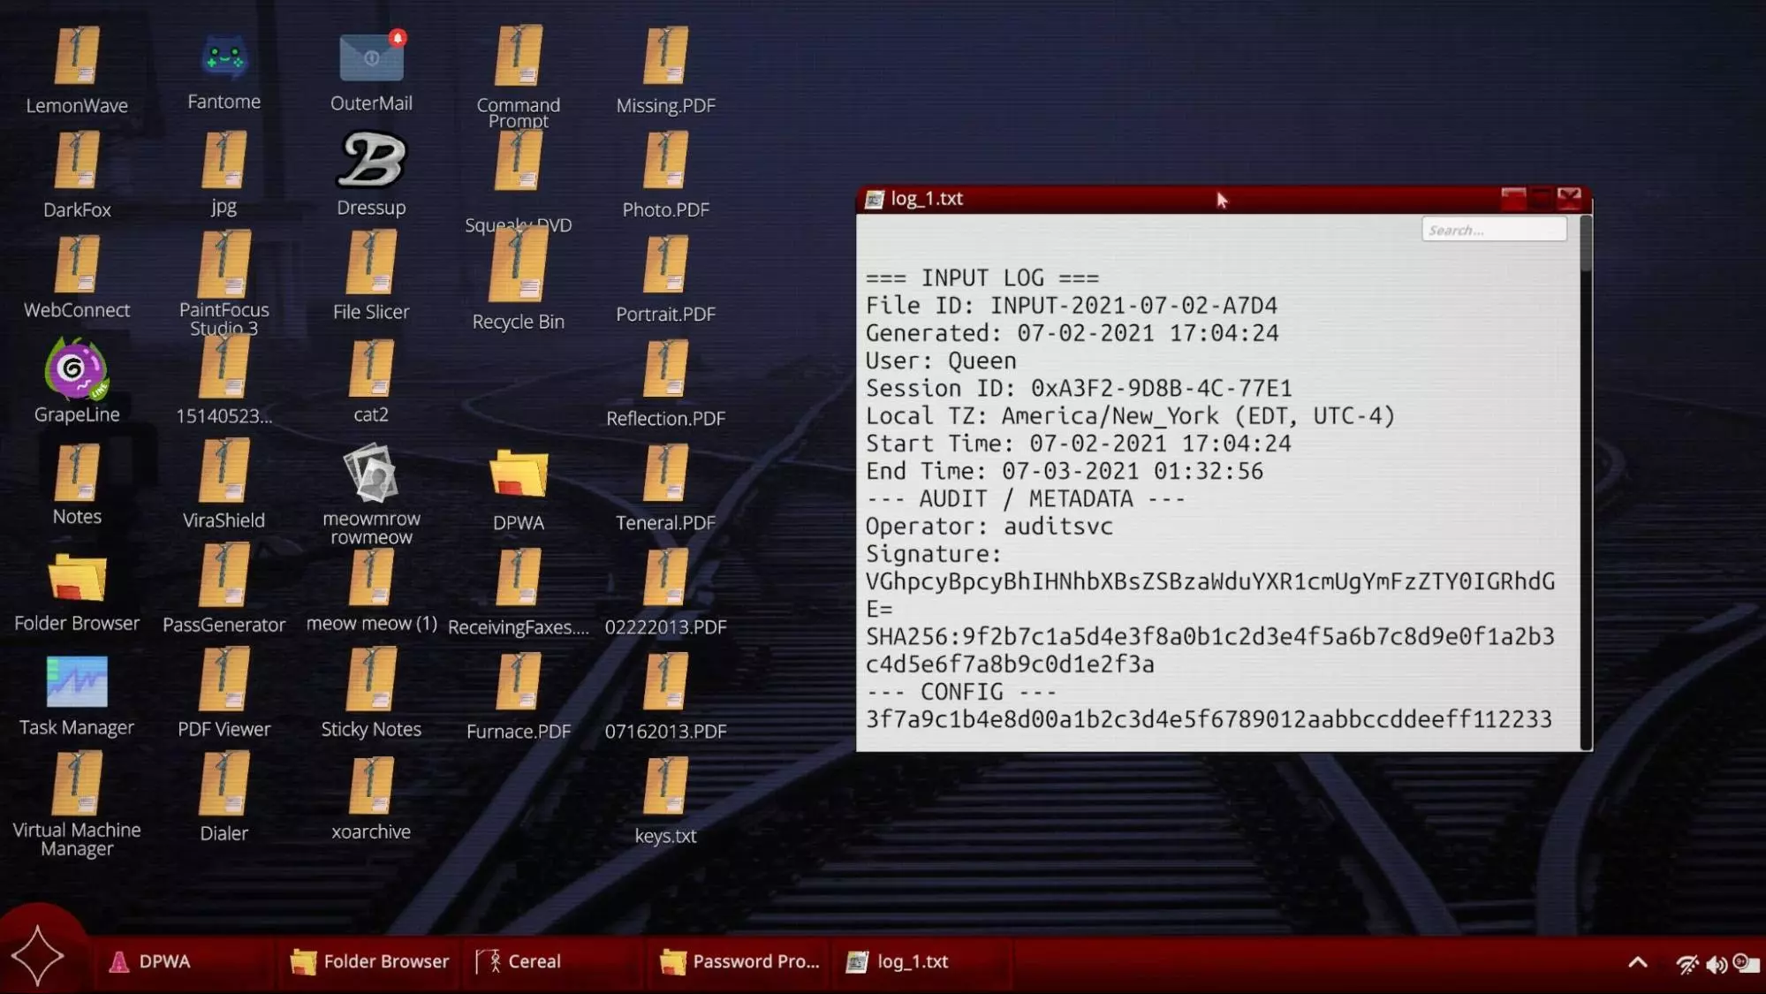Switch to Cereal taskbar item
The width and height of the screenshot is (1766, 994).
518,961
